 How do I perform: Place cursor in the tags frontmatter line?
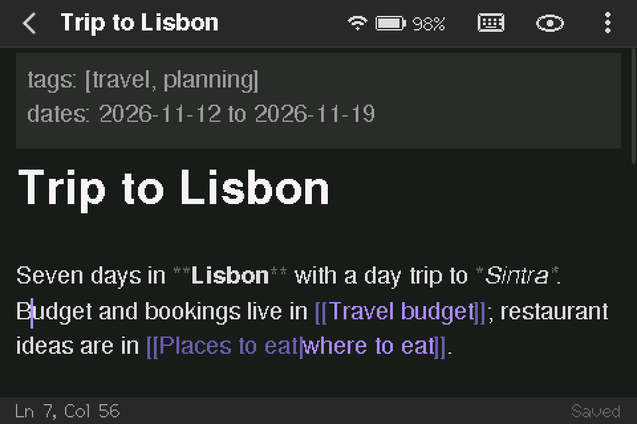coord(143,80)
